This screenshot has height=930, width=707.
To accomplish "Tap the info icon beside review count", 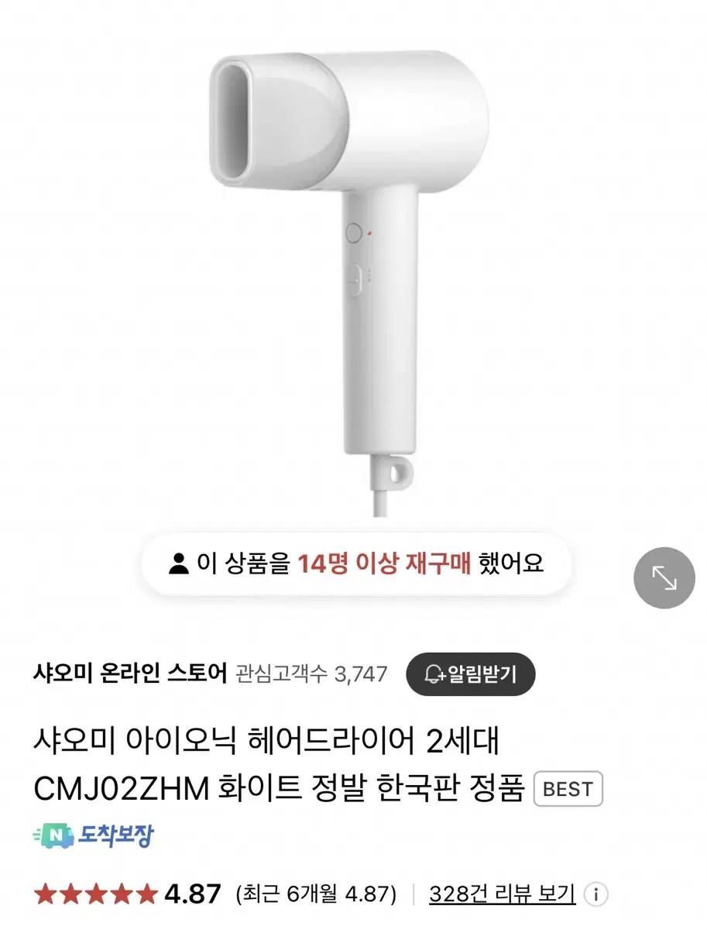I will click(596, 894).
